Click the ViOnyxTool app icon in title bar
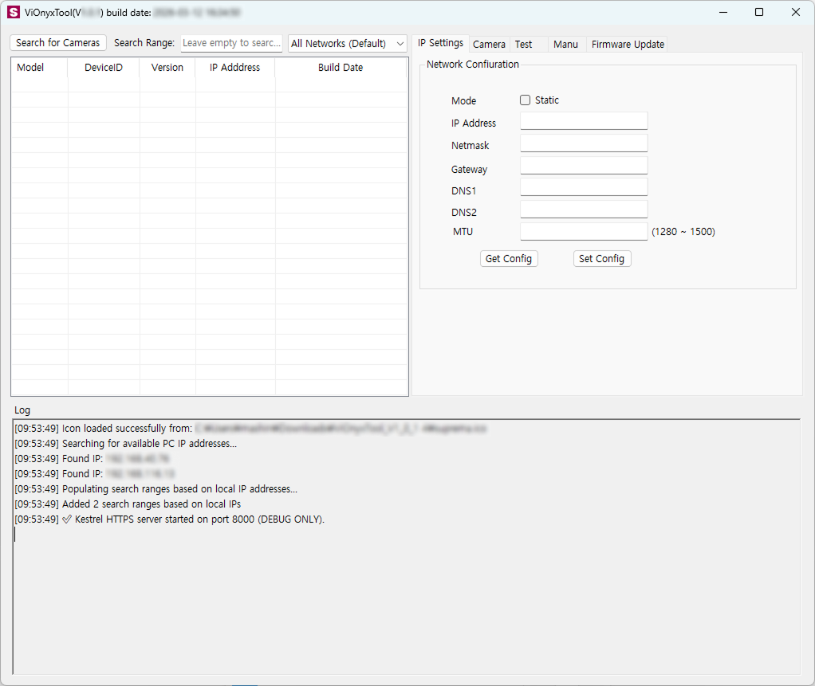 point(14,13)
